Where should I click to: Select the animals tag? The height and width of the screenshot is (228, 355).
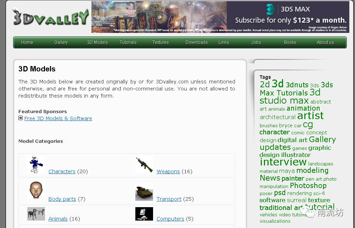[276, 109]
